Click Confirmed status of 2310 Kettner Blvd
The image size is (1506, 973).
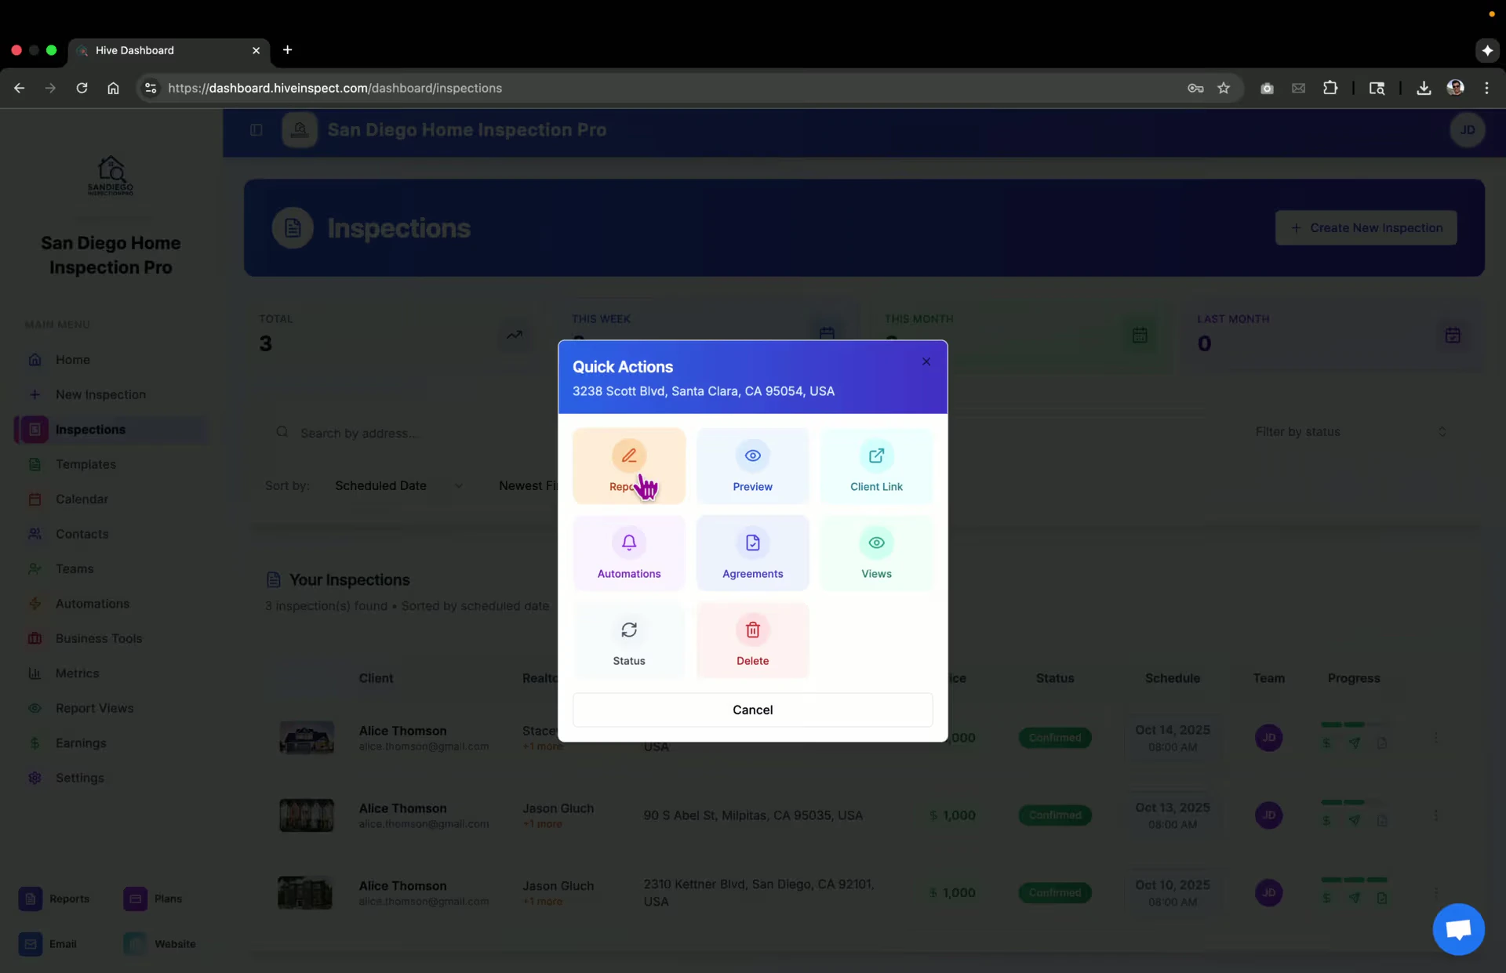click(1055, 893)
